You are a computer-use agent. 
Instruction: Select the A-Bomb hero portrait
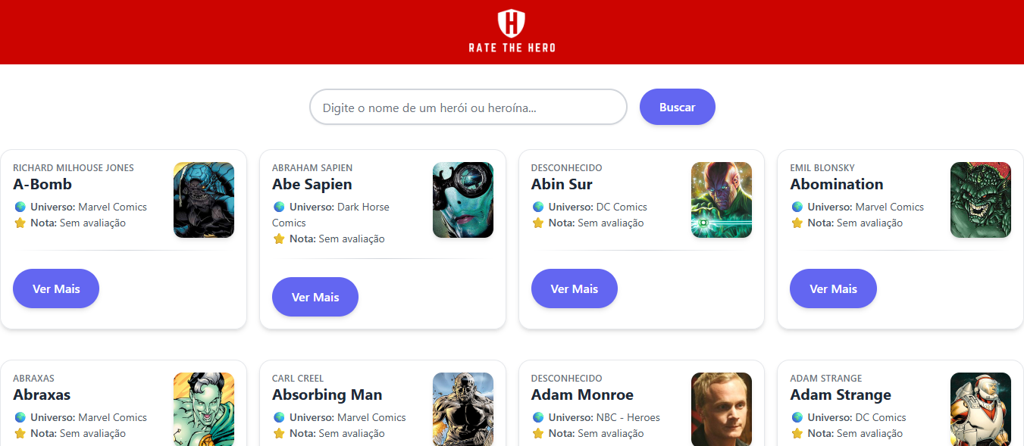coord(204,200)
